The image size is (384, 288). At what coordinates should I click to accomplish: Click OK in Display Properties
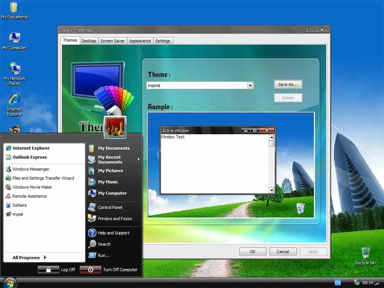(x=252, y=252)
